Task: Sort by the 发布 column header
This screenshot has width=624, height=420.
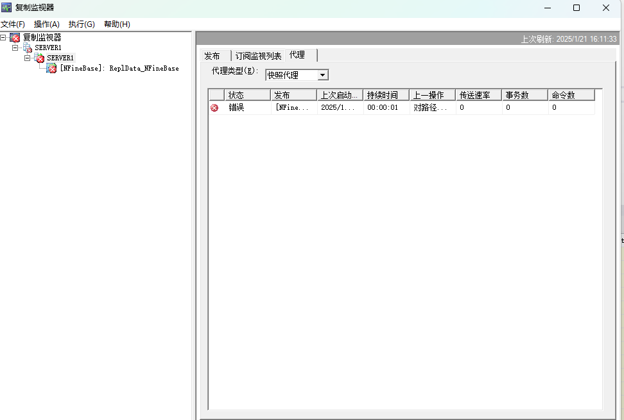Action: pyautogui.click(x=293, y=95)
